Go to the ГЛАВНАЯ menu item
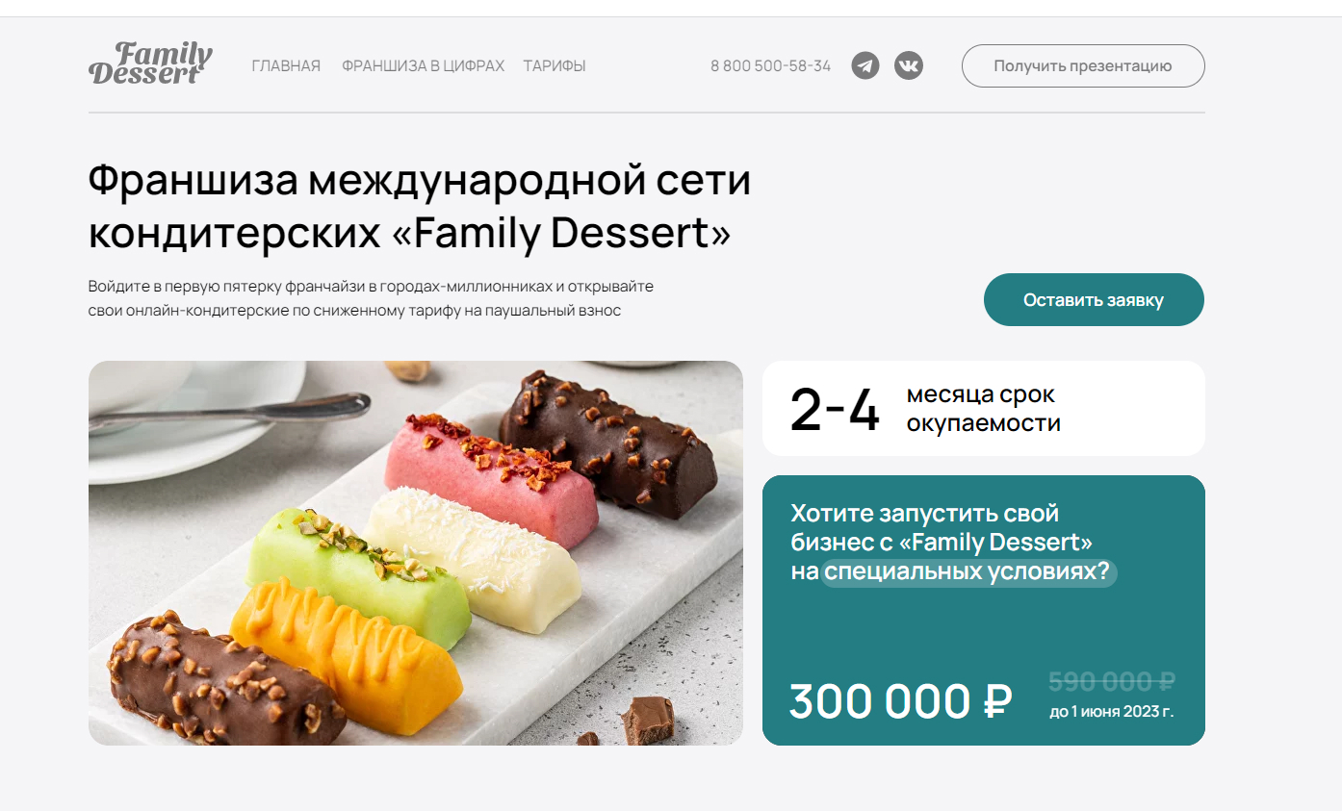Image resolution: width=1342 pixels, height=811 pixels. 286,65
